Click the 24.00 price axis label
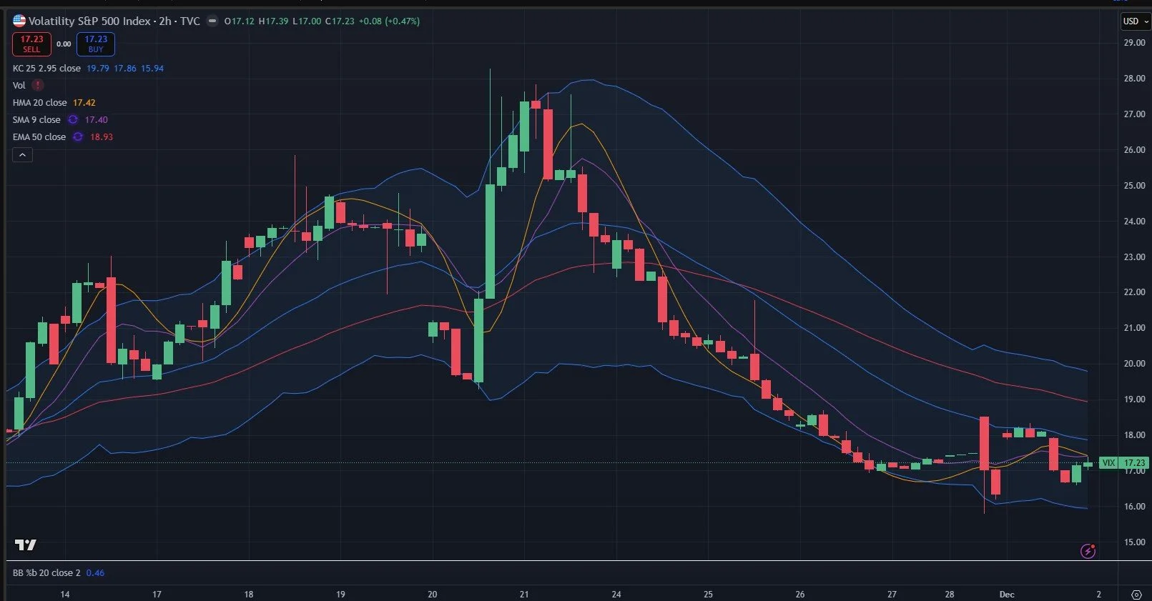This screenshot has width=1152, height=601. click(1134, 222)
